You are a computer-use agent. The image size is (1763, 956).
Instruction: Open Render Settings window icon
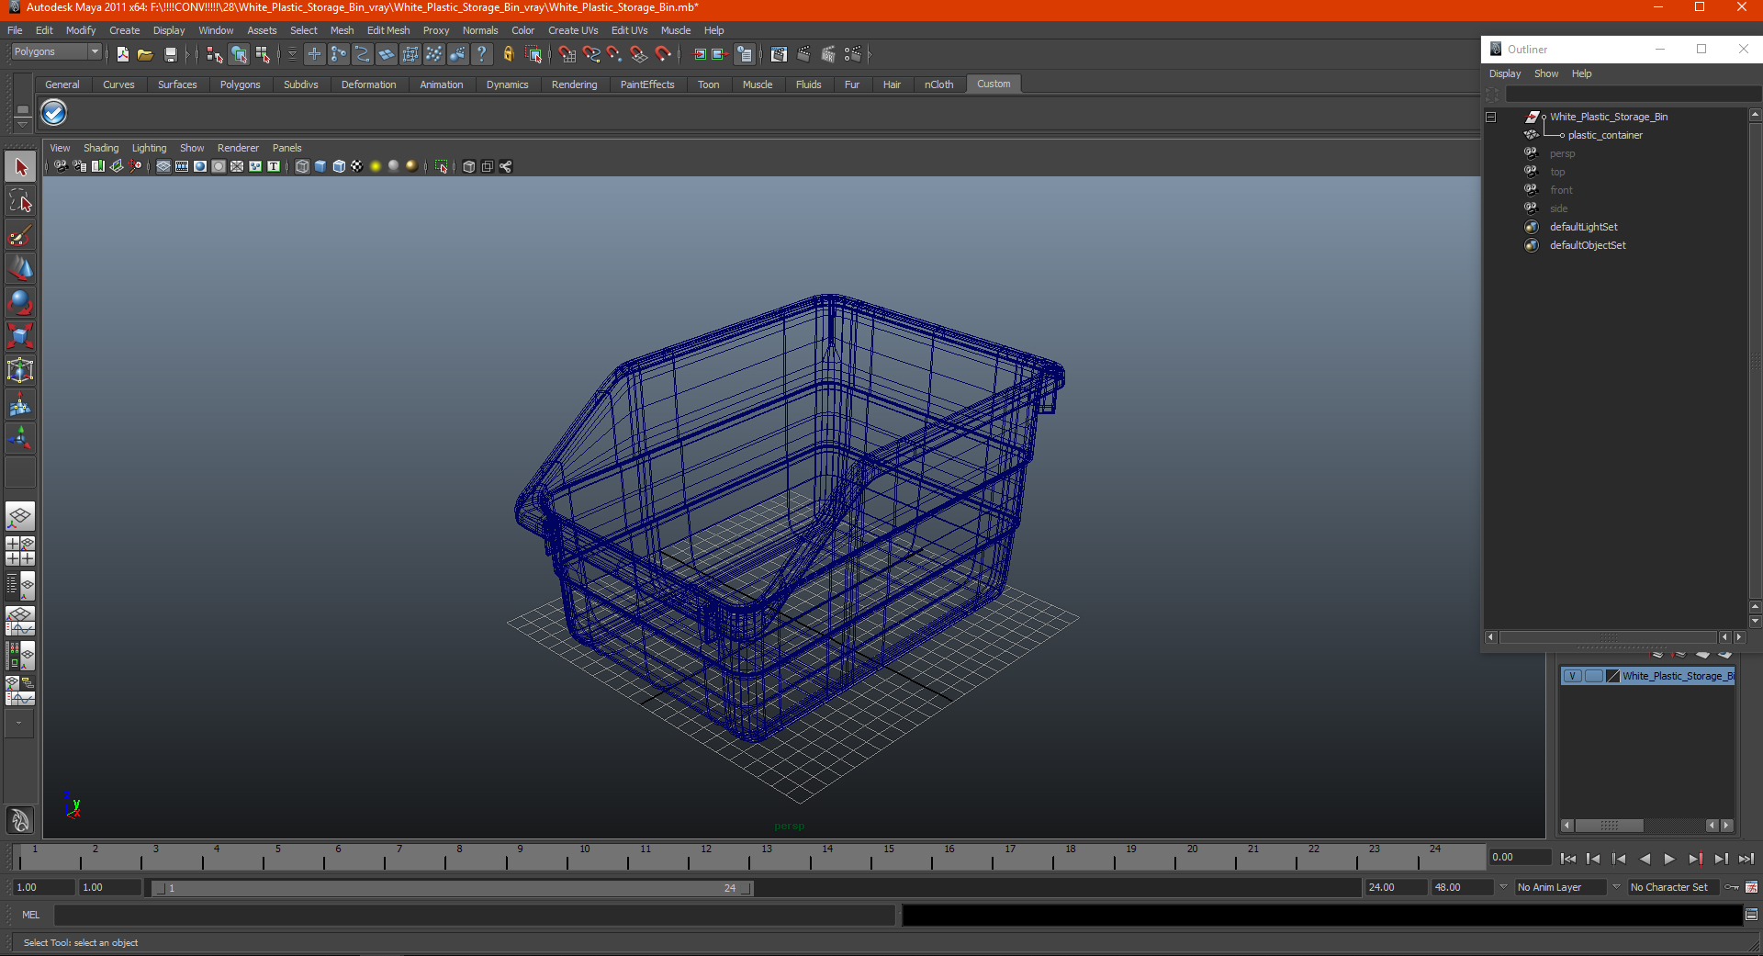(x=852, y=55)
